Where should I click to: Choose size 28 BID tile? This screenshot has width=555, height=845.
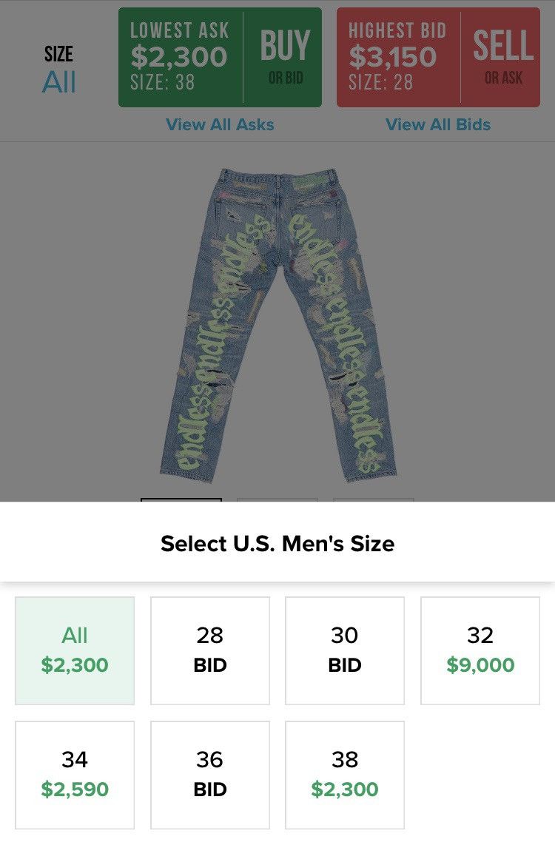210,650
